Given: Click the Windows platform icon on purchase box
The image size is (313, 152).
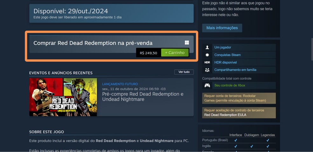Looking at the screenshot, I should pyautogui.click(x=187, y=43).
